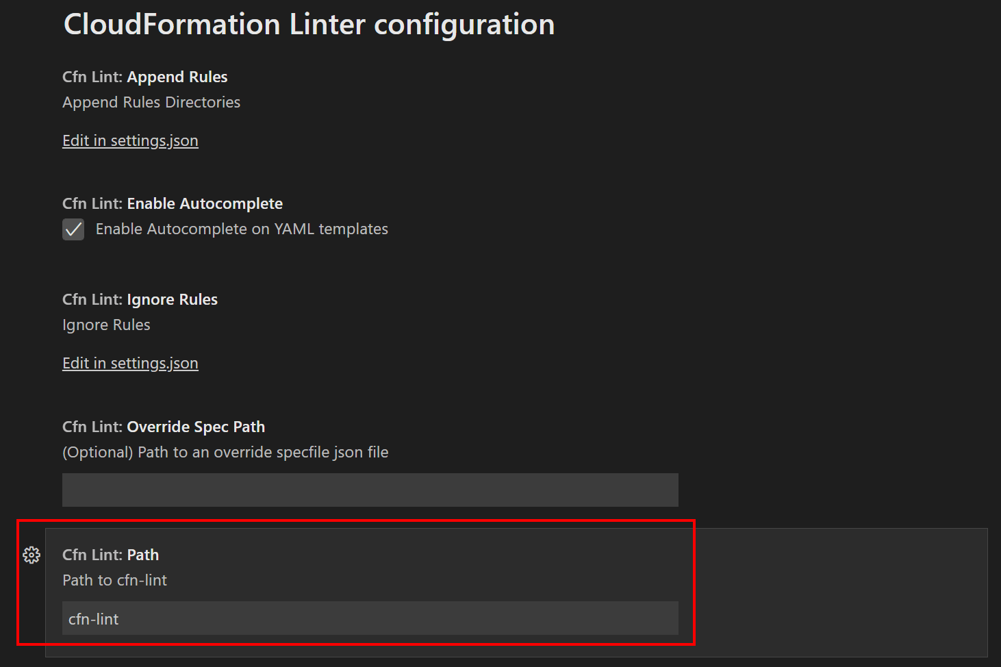Disable Enable Autocomplete on YAML templates
1001x667 pixels.
(x=73, y=229)
